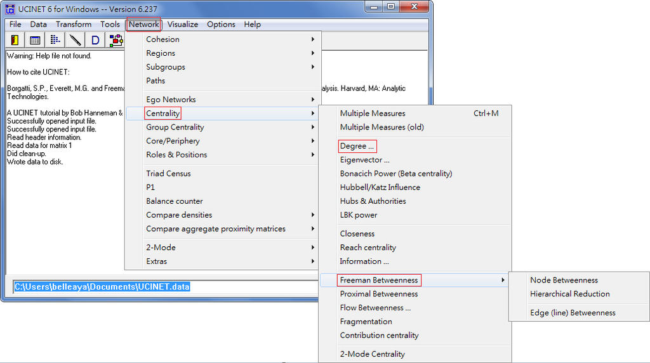The width and height of the screenshot is (650, 363).
Task: Expand the Group Centrality submenu arrow
Action: point(313,127)
